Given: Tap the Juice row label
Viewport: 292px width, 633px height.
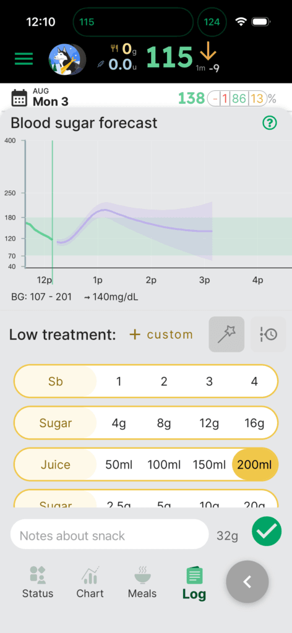Looking at the screenshot, I should [x=56, y=464].
